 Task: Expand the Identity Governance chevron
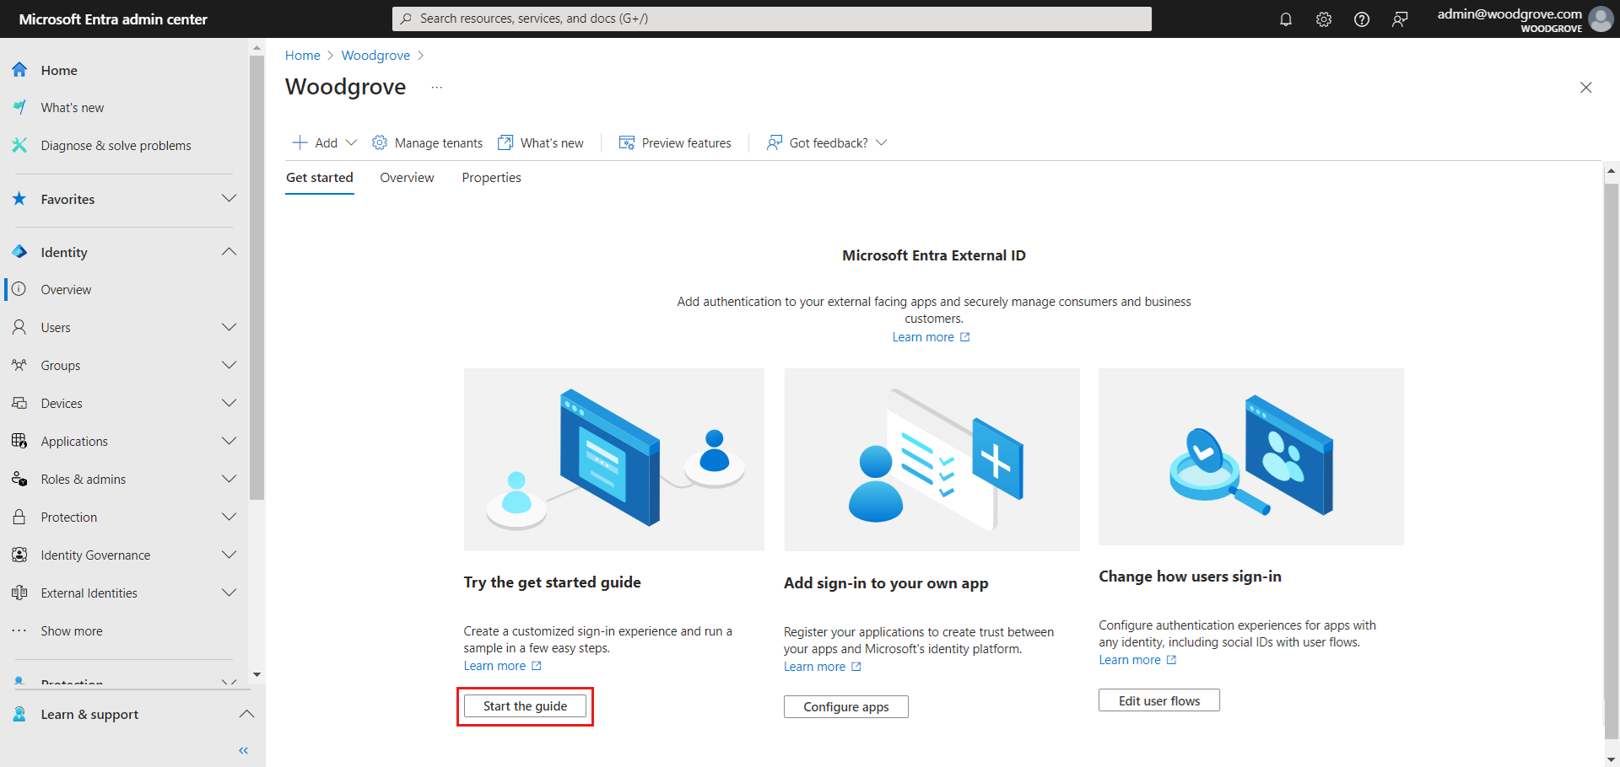229,555
